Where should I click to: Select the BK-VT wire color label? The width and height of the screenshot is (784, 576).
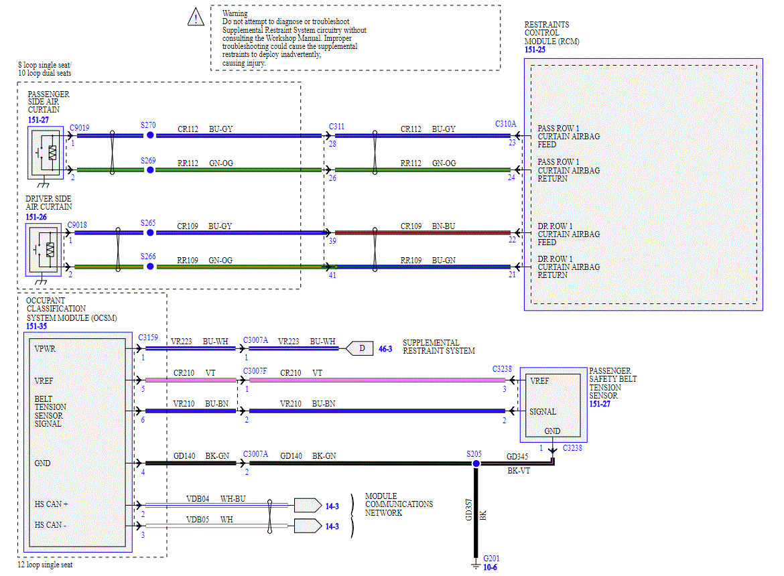tap(519, 471)
